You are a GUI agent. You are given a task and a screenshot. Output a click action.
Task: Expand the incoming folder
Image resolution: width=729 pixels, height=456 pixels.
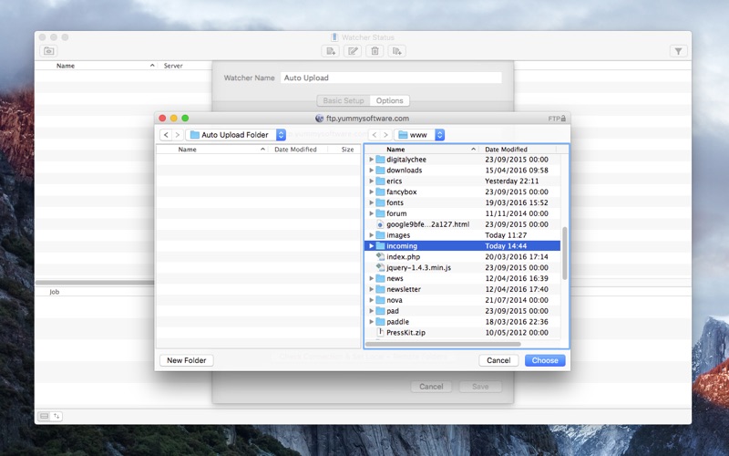pyautogui.click(x=371, y=246)
